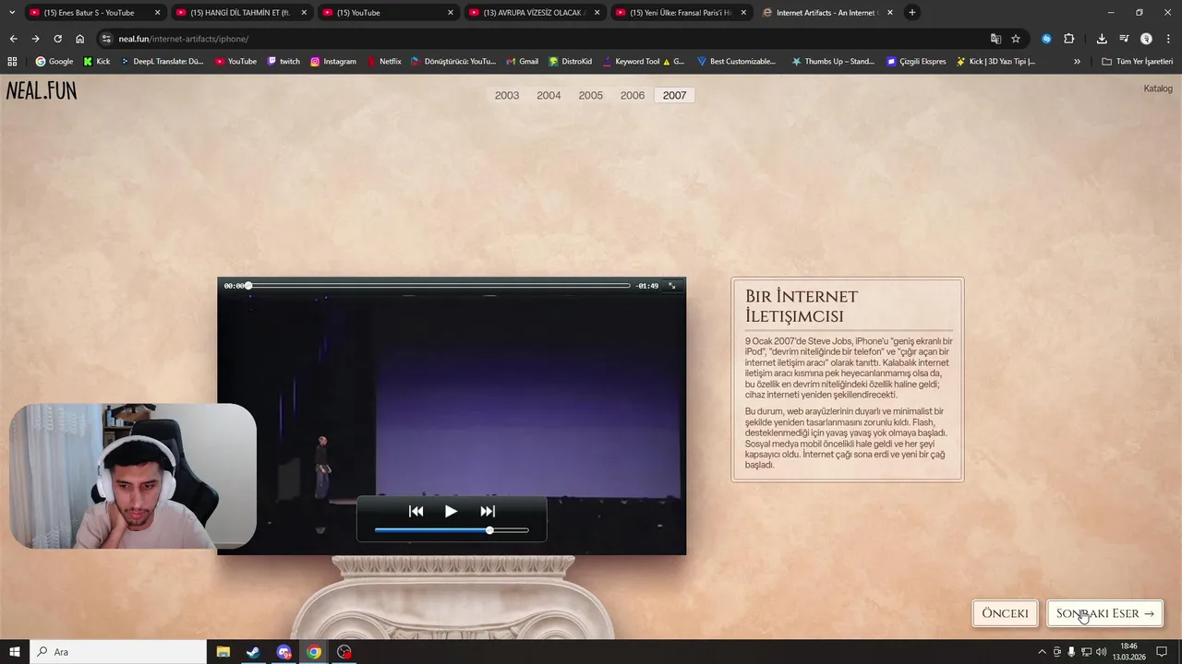This screenshot has height=664, width=1182.
Task: Open the Chrome profile avatar
Action: click(x=1146, y=39)
